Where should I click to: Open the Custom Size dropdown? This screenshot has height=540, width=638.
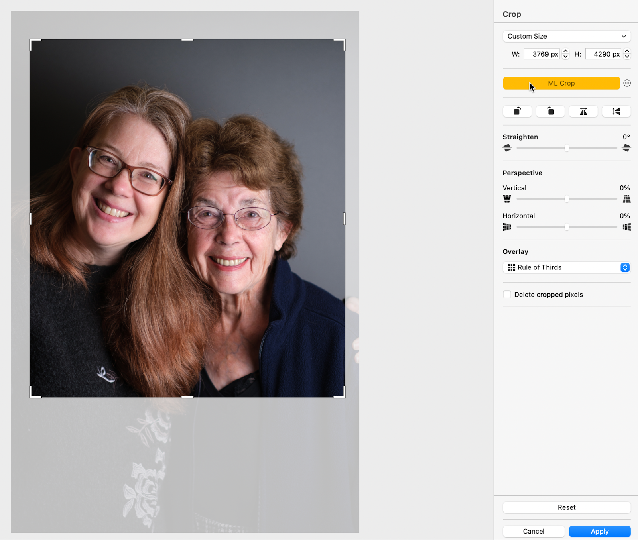pos(567,36)
